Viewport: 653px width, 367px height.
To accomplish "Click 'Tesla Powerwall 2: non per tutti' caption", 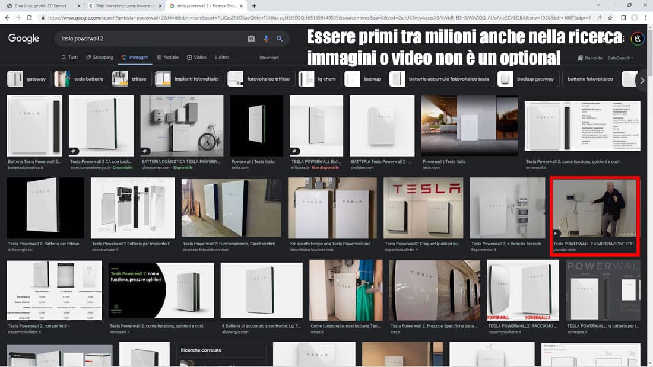I will pyautogui.click(x=39, y=326).
